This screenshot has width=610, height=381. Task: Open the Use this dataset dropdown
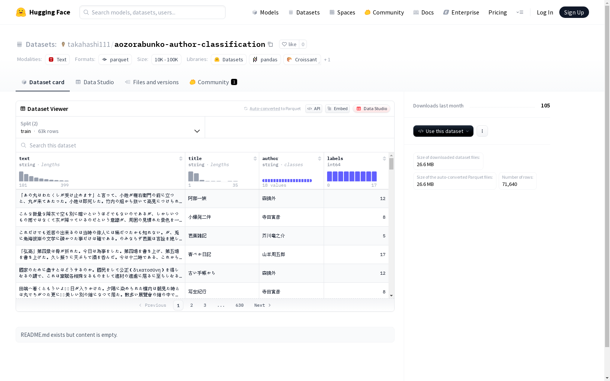pos(443,131)
